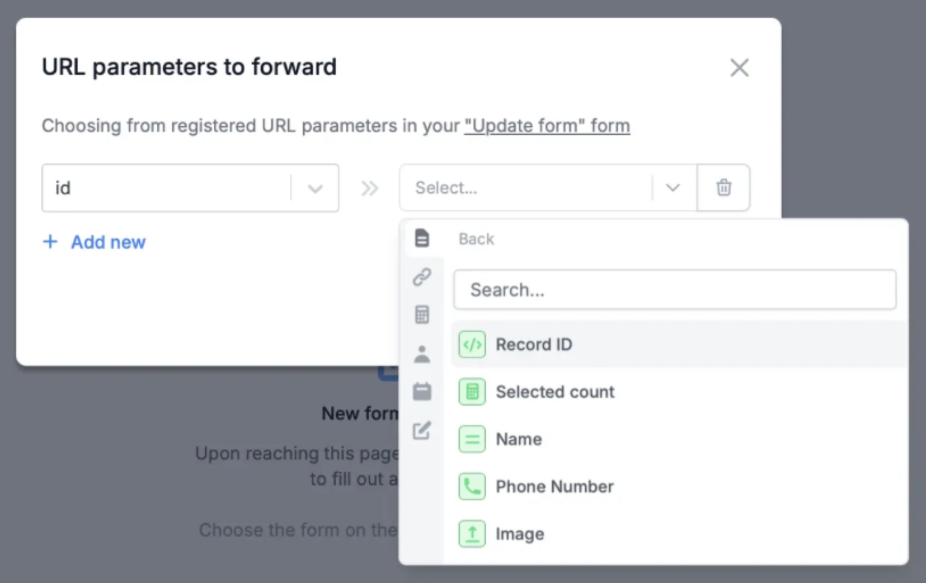
Task: Go Back in the field picker
Action: click(x=476, y=238)
